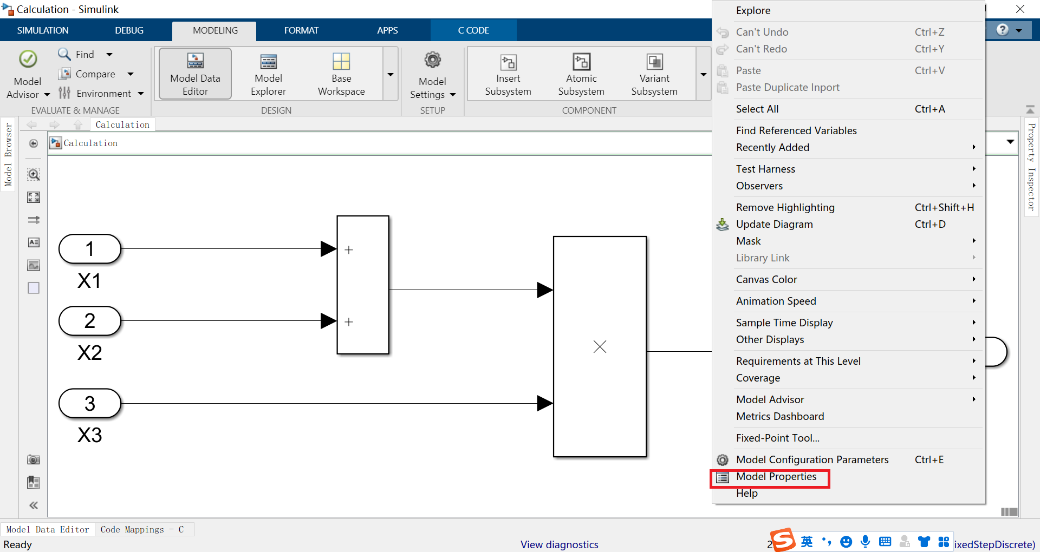Screen dimensions: 1040x552
Task: Click the model icon beside the Calculation breadcrumb
Action: pos(55,143)
